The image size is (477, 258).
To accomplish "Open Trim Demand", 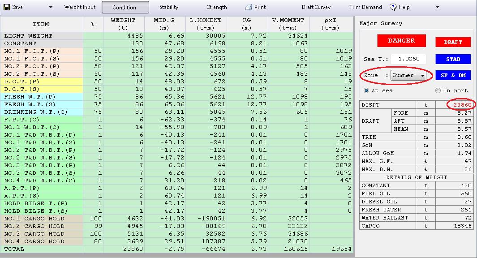I will click(365, 7).
